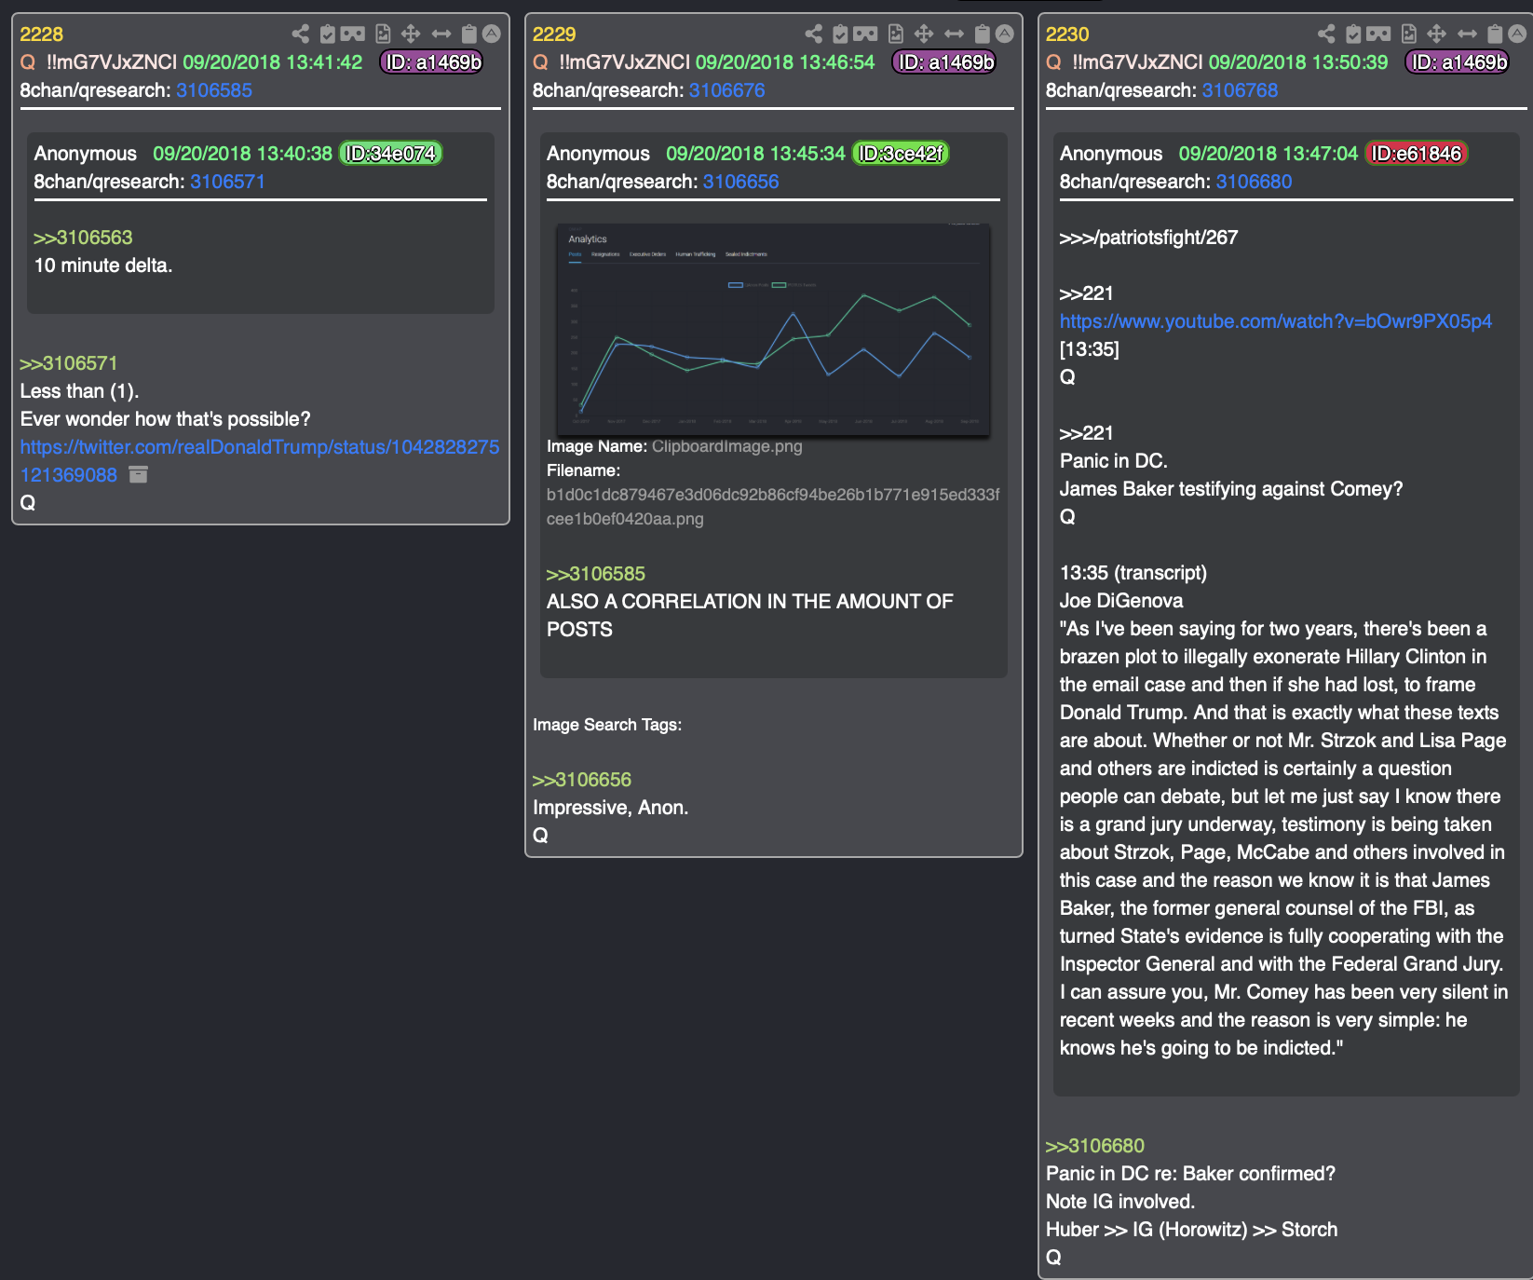Click the Q icon beside tripcode in post 2230

click(1053, 62)
